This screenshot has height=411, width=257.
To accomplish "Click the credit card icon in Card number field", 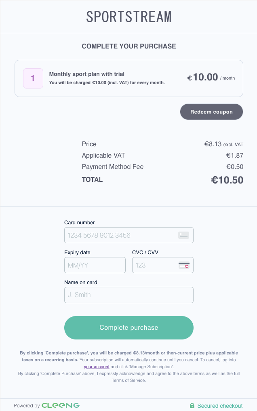I will 183,235.
